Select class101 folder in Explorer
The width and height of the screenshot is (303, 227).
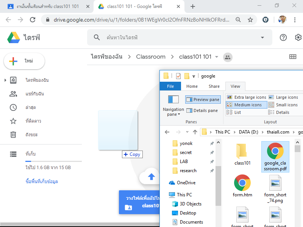tap(242, 154)
